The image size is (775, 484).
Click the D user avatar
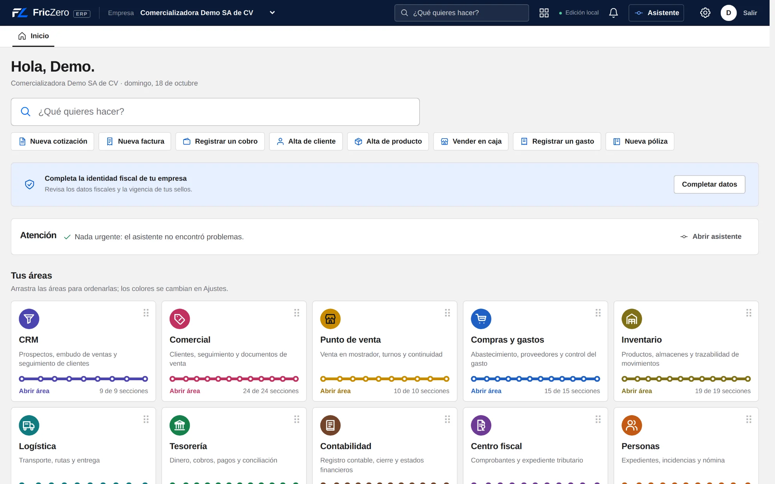click(x=728, y=13)
